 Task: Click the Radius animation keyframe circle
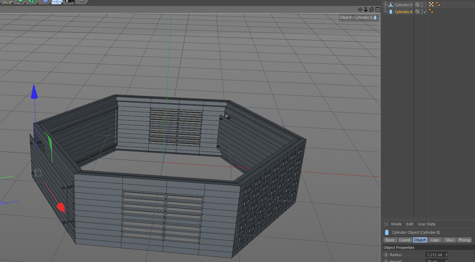(386, 255)
